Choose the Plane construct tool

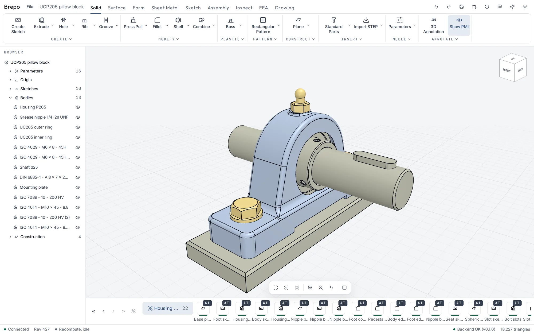[x=298, y=23]
